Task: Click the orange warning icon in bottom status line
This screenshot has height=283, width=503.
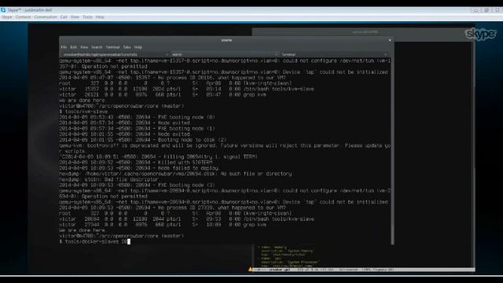Action: [x=250, y=269]
